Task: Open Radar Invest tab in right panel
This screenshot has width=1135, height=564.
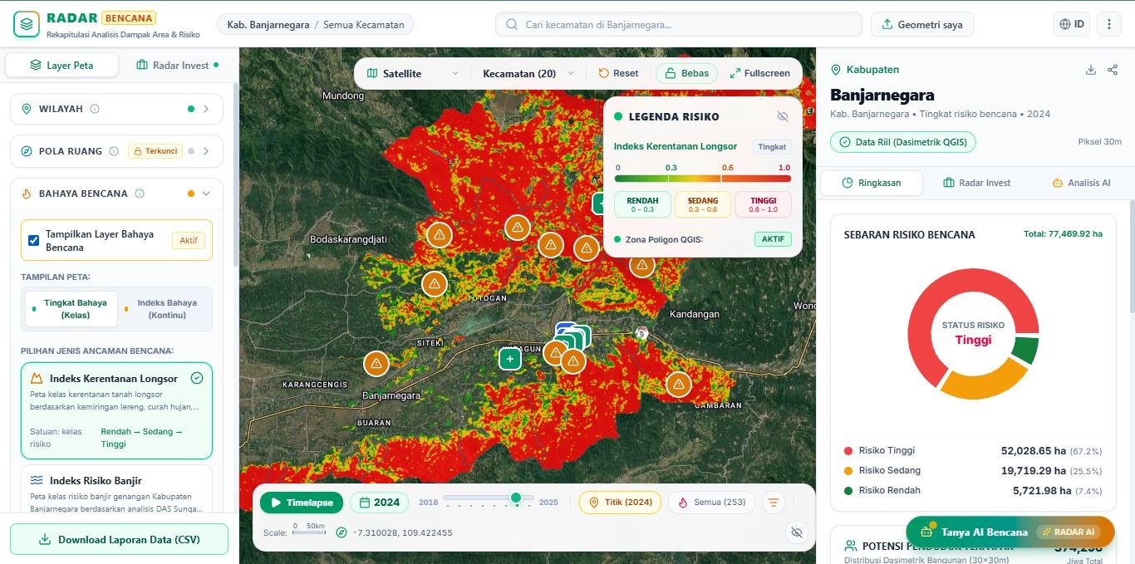Action: [976, 183]
